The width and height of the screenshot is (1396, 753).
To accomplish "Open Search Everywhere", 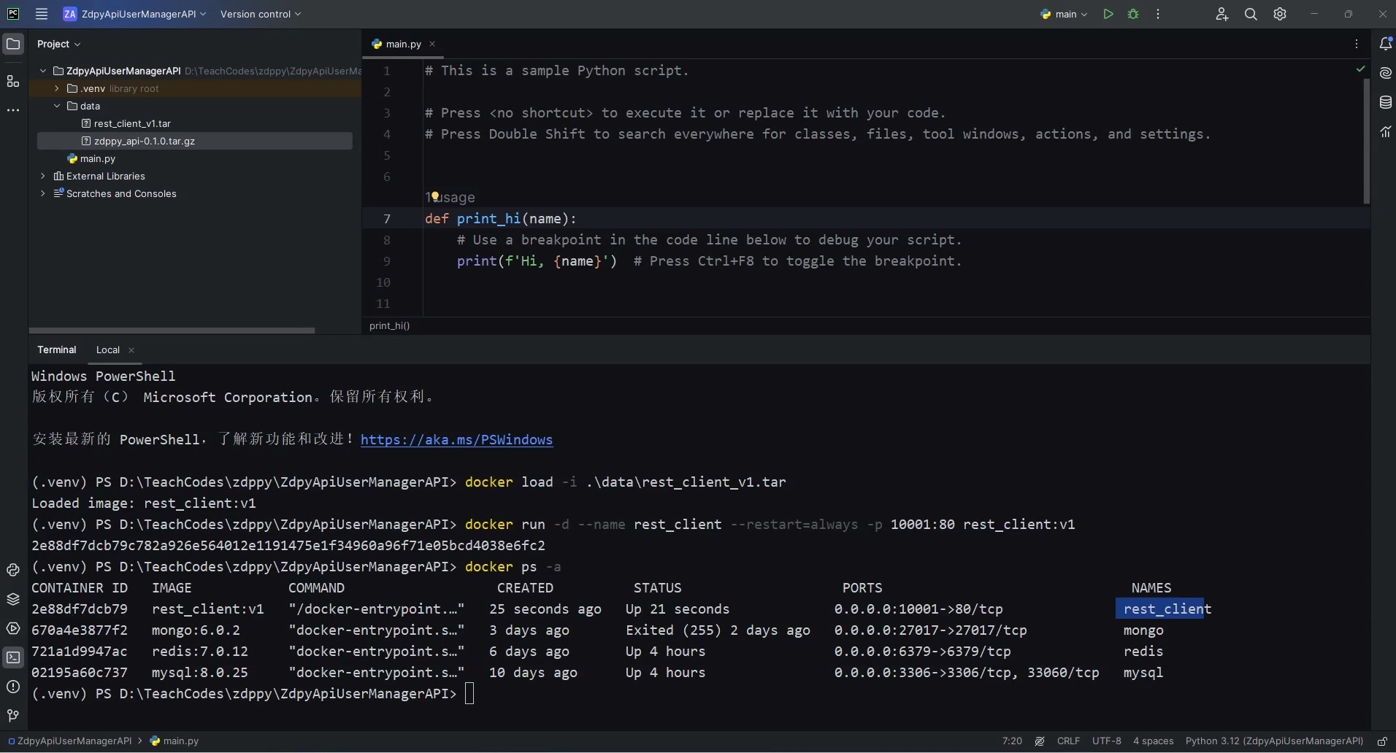I will click(1250, 13).
